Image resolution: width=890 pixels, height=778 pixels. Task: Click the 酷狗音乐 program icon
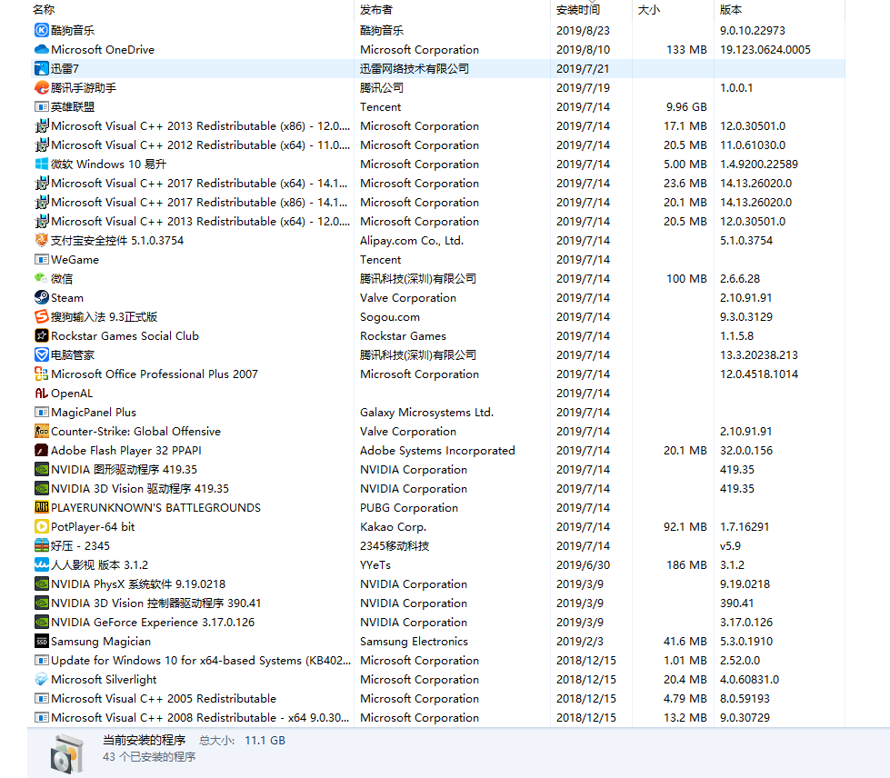pos(42,30)
